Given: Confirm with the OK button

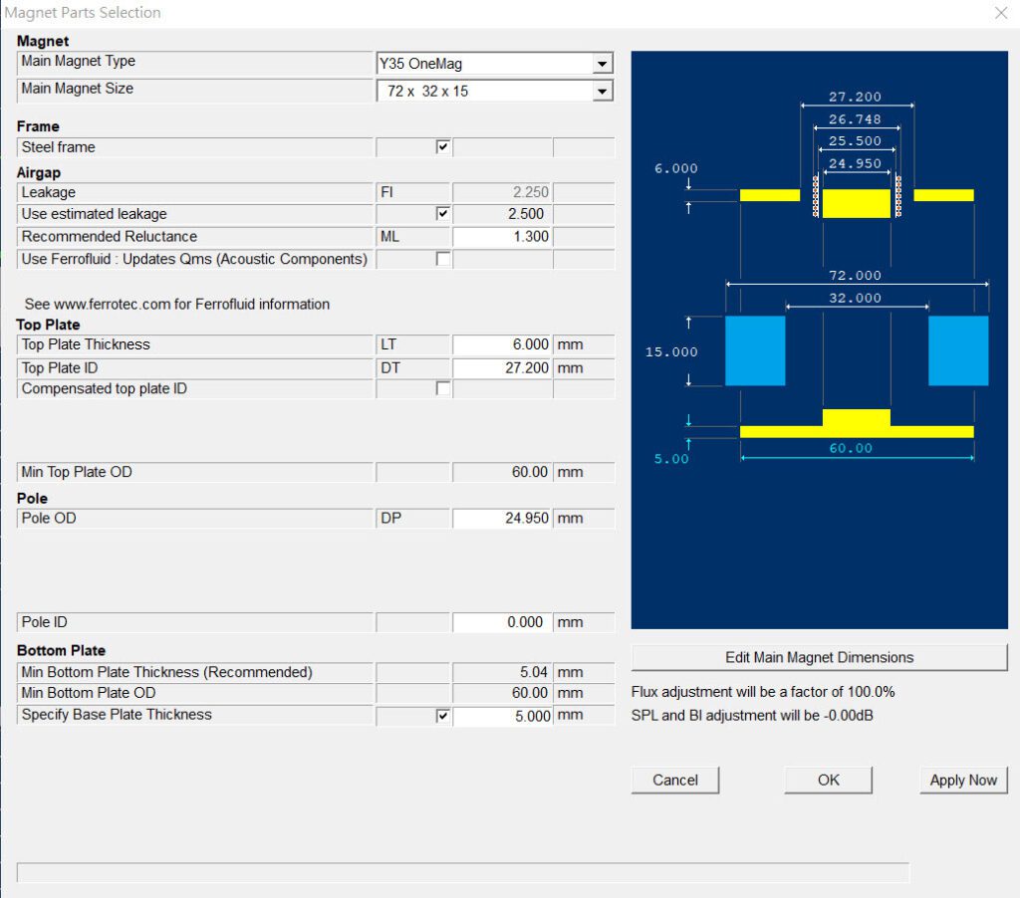Looking at the screenshot, I should pos(828,781).
